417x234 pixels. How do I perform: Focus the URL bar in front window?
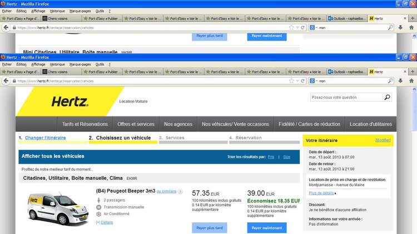pos(152,81)
